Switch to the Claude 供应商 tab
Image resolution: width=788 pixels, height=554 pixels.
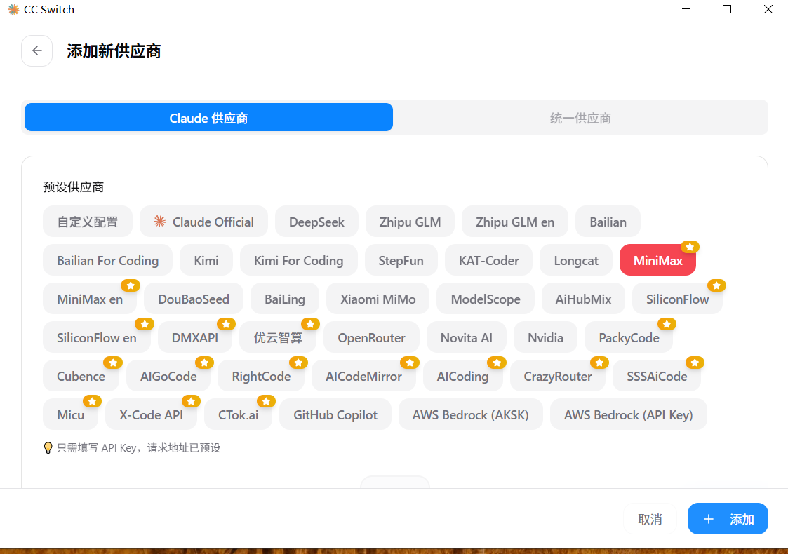pos(208,118)
